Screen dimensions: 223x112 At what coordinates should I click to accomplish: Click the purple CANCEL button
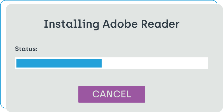[x=112, y=94]
